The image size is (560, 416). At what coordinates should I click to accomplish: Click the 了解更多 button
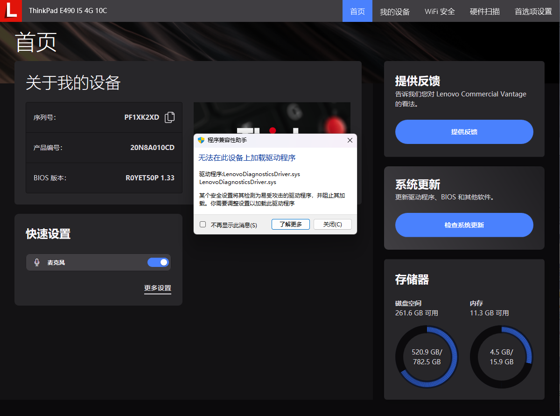(x=291, y=225)
